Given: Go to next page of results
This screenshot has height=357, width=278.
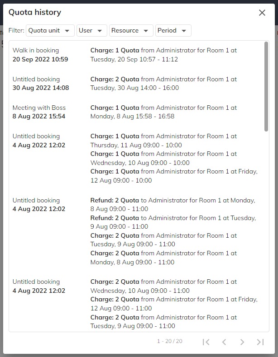Looking at the screenshot, I should tap(242, 342).
